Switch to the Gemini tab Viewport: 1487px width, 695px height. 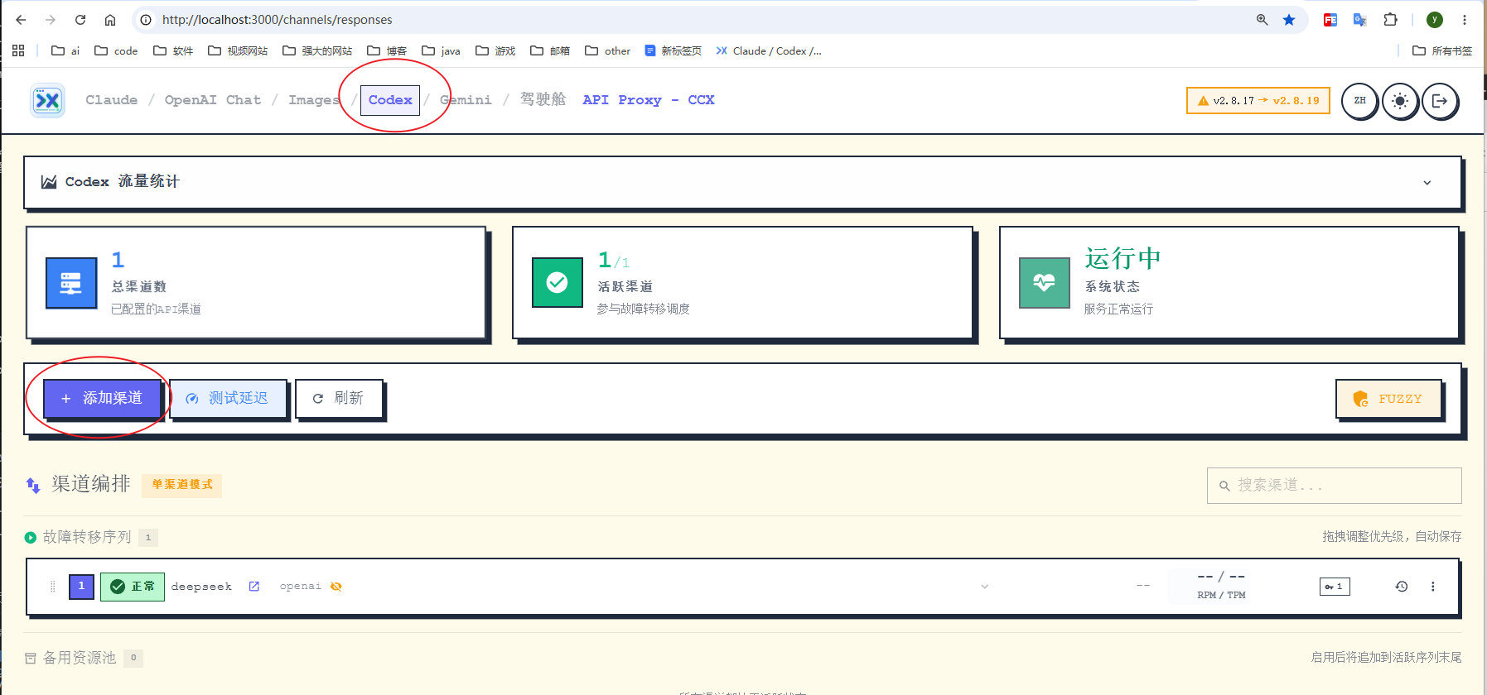(466, 100)
